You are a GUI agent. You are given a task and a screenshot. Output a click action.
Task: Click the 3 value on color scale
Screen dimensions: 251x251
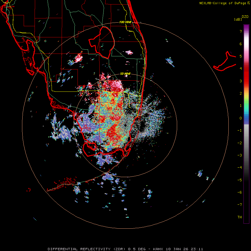(241, 81)
